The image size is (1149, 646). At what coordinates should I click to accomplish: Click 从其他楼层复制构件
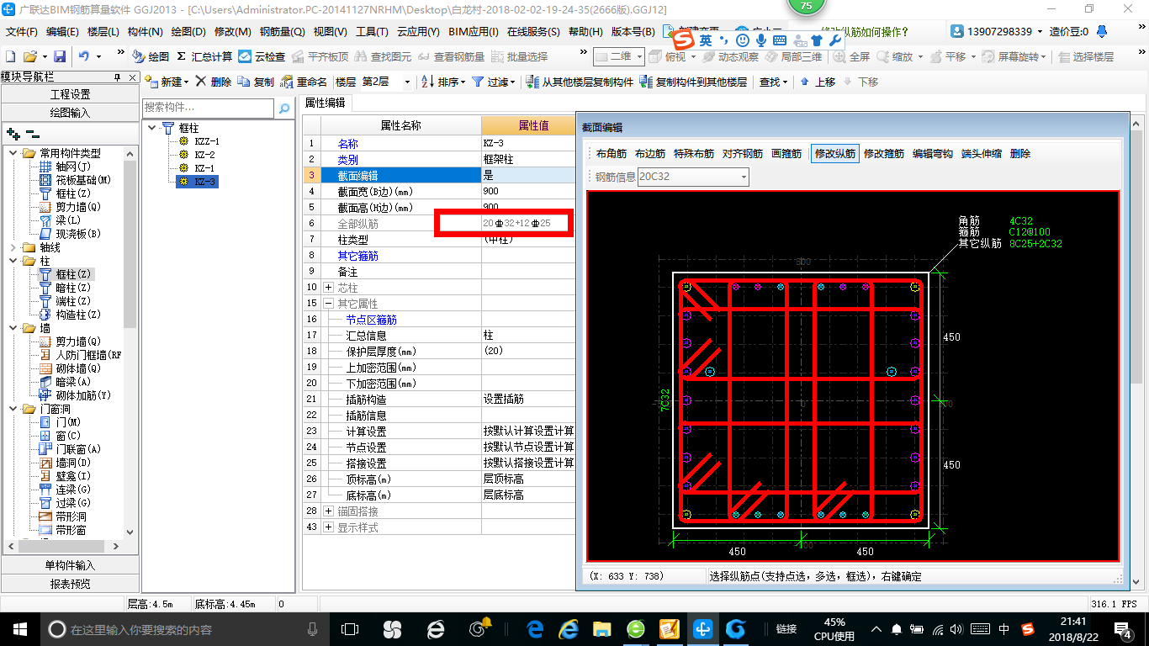coord(580,82)
